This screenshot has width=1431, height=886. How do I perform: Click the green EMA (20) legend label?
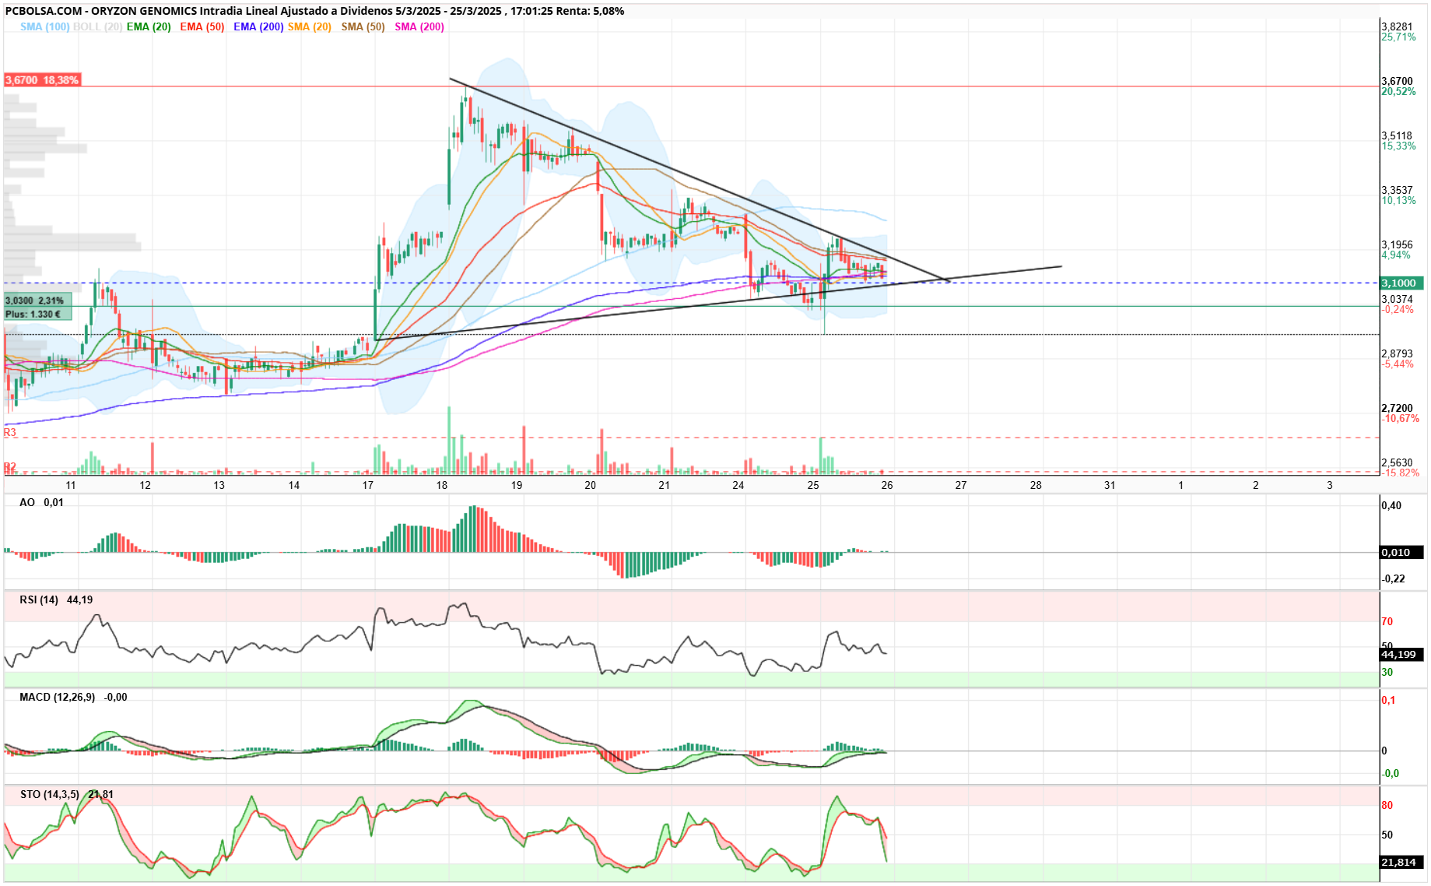tap(149, 26)
